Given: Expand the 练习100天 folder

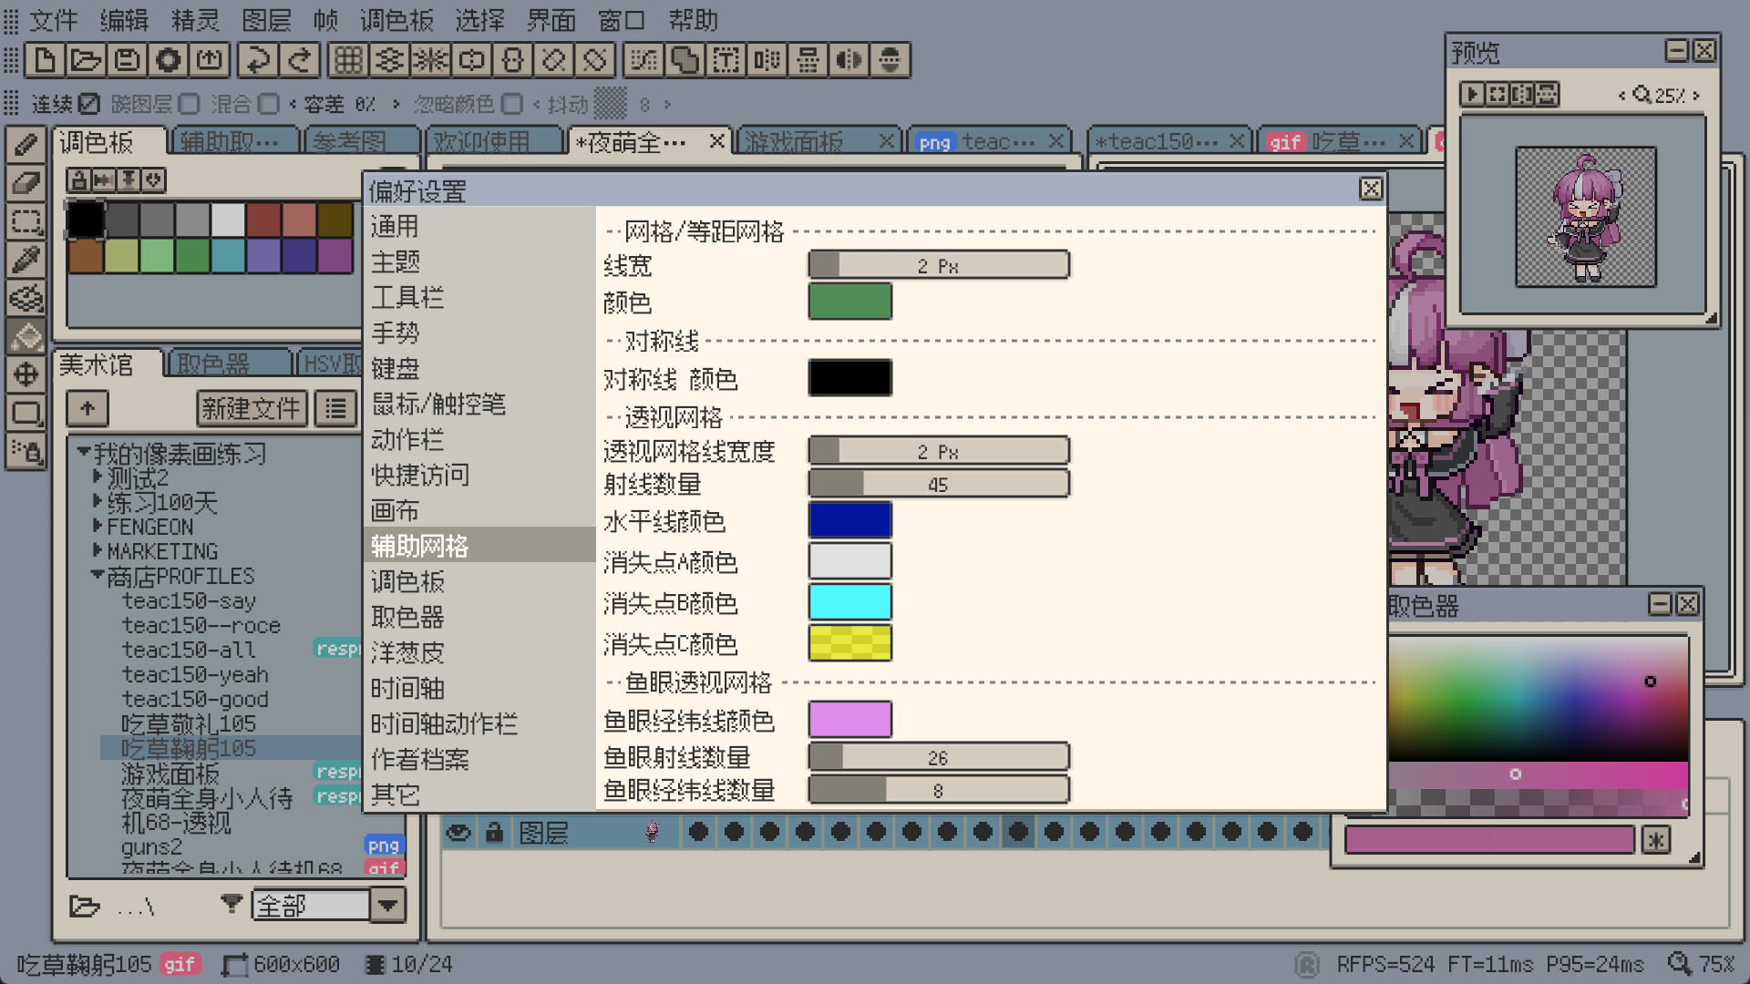Looking at the screenshot, I should 98,500.
